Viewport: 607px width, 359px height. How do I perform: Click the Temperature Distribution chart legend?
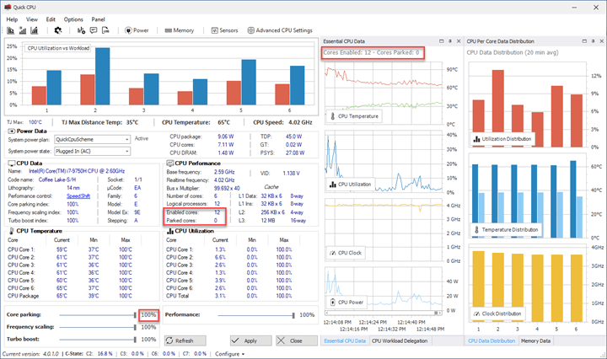coord(506,230)
